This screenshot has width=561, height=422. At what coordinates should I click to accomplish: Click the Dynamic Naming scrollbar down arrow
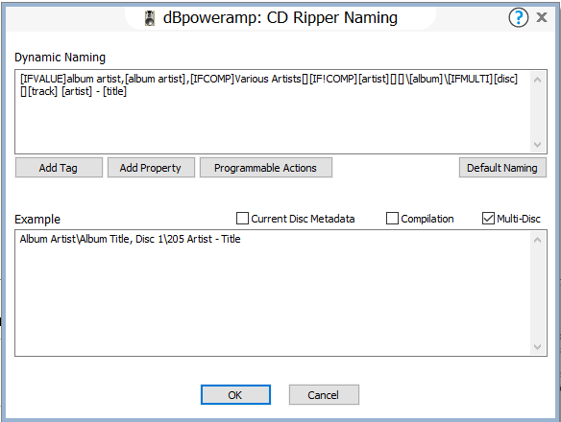tap(537, 145)
